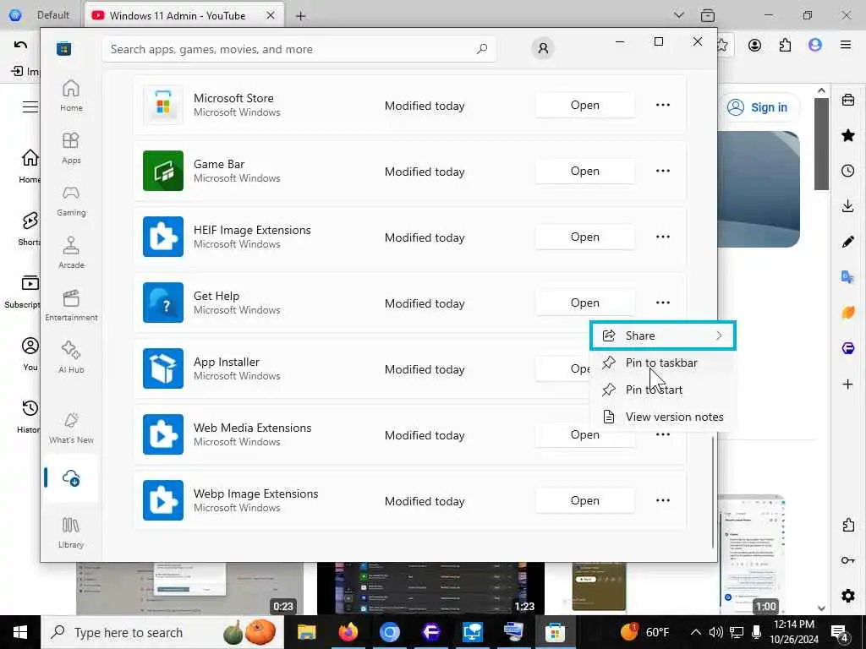Open HEIF Image Extensions
866x649 pixels.
pyautogui.click(x=585, y=237)
